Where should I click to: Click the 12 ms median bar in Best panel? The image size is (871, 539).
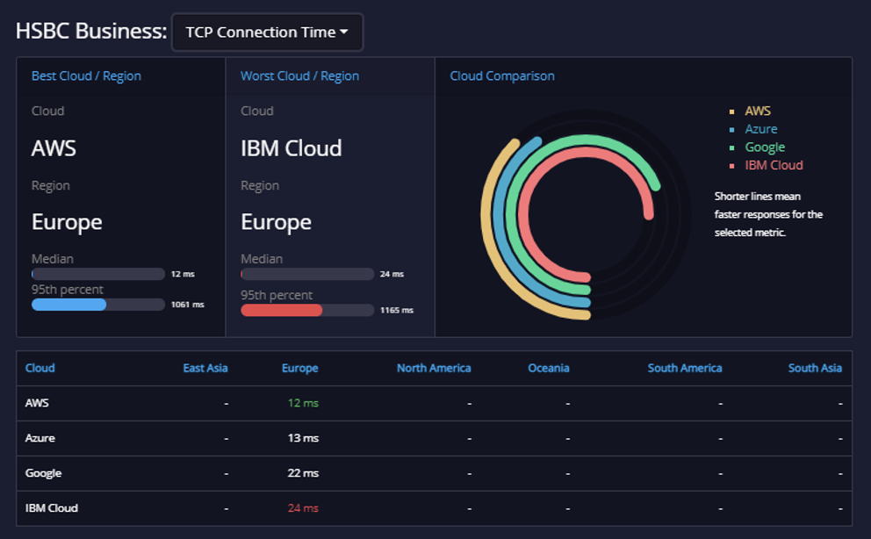(x=98, y=274)
